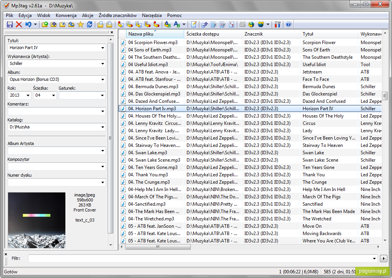The height and width of the screenshot is (278, 392).
Task: Open the Pomoc menu
Action: point(174,15)
